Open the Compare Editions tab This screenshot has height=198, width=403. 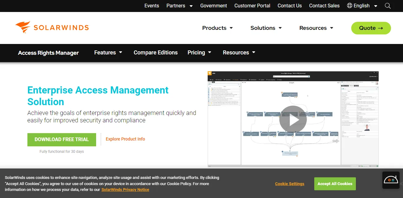[156, 53]
